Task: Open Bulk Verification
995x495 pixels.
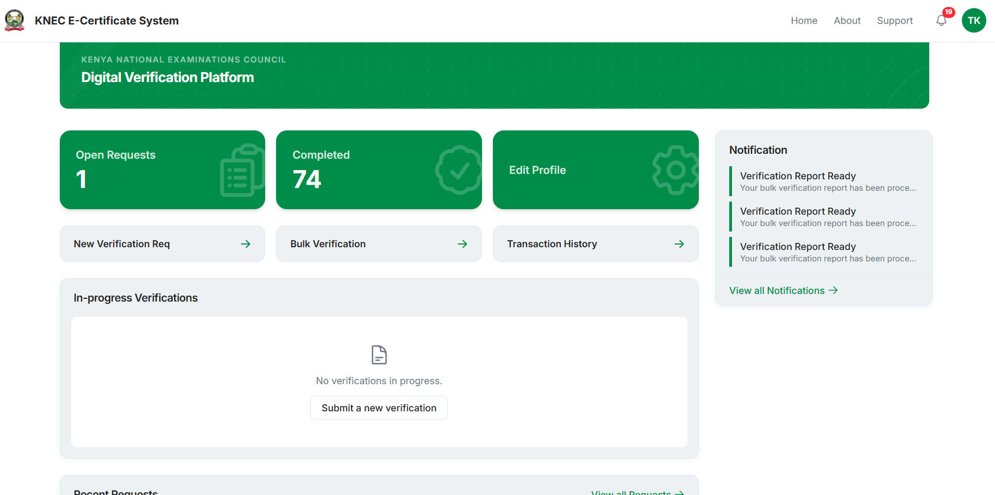Action: pyautogui.click(x=379, y=244)
